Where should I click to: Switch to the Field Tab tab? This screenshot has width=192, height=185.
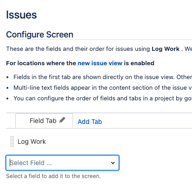click(x=44, y=121)
